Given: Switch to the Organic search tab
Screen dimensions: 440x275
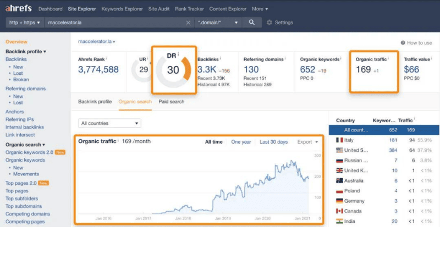Looking at the screenshot, I should (x=135, y=102).
